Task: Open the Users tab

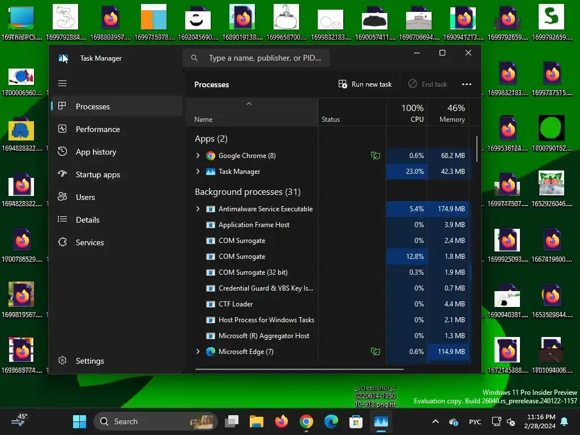Action: pyautogui.click(x=117, y=197)
